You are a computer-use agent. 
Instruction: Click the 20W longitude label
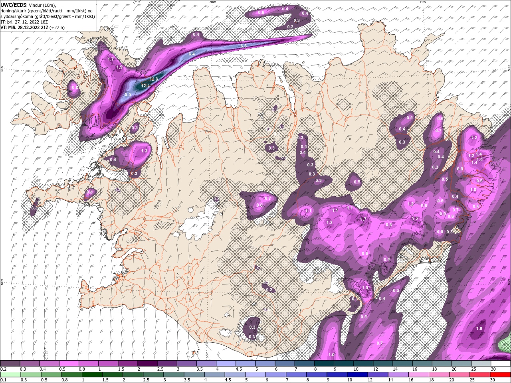tap(212, 2)
